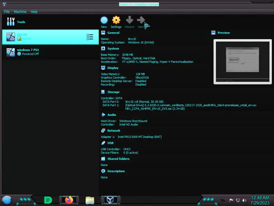Click the Description section bubble icon
The image size is (274, 206).
103,171
